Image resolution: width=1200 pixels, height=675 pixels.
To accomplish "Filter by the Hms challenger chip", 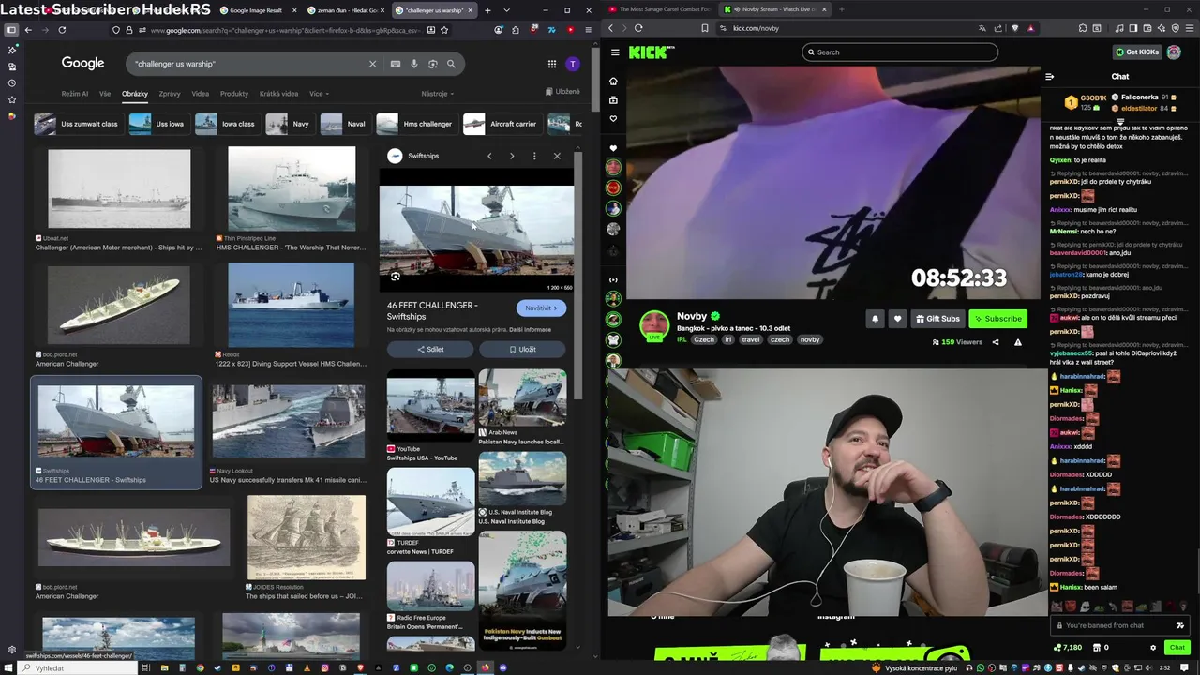I will tap(416, 124).
